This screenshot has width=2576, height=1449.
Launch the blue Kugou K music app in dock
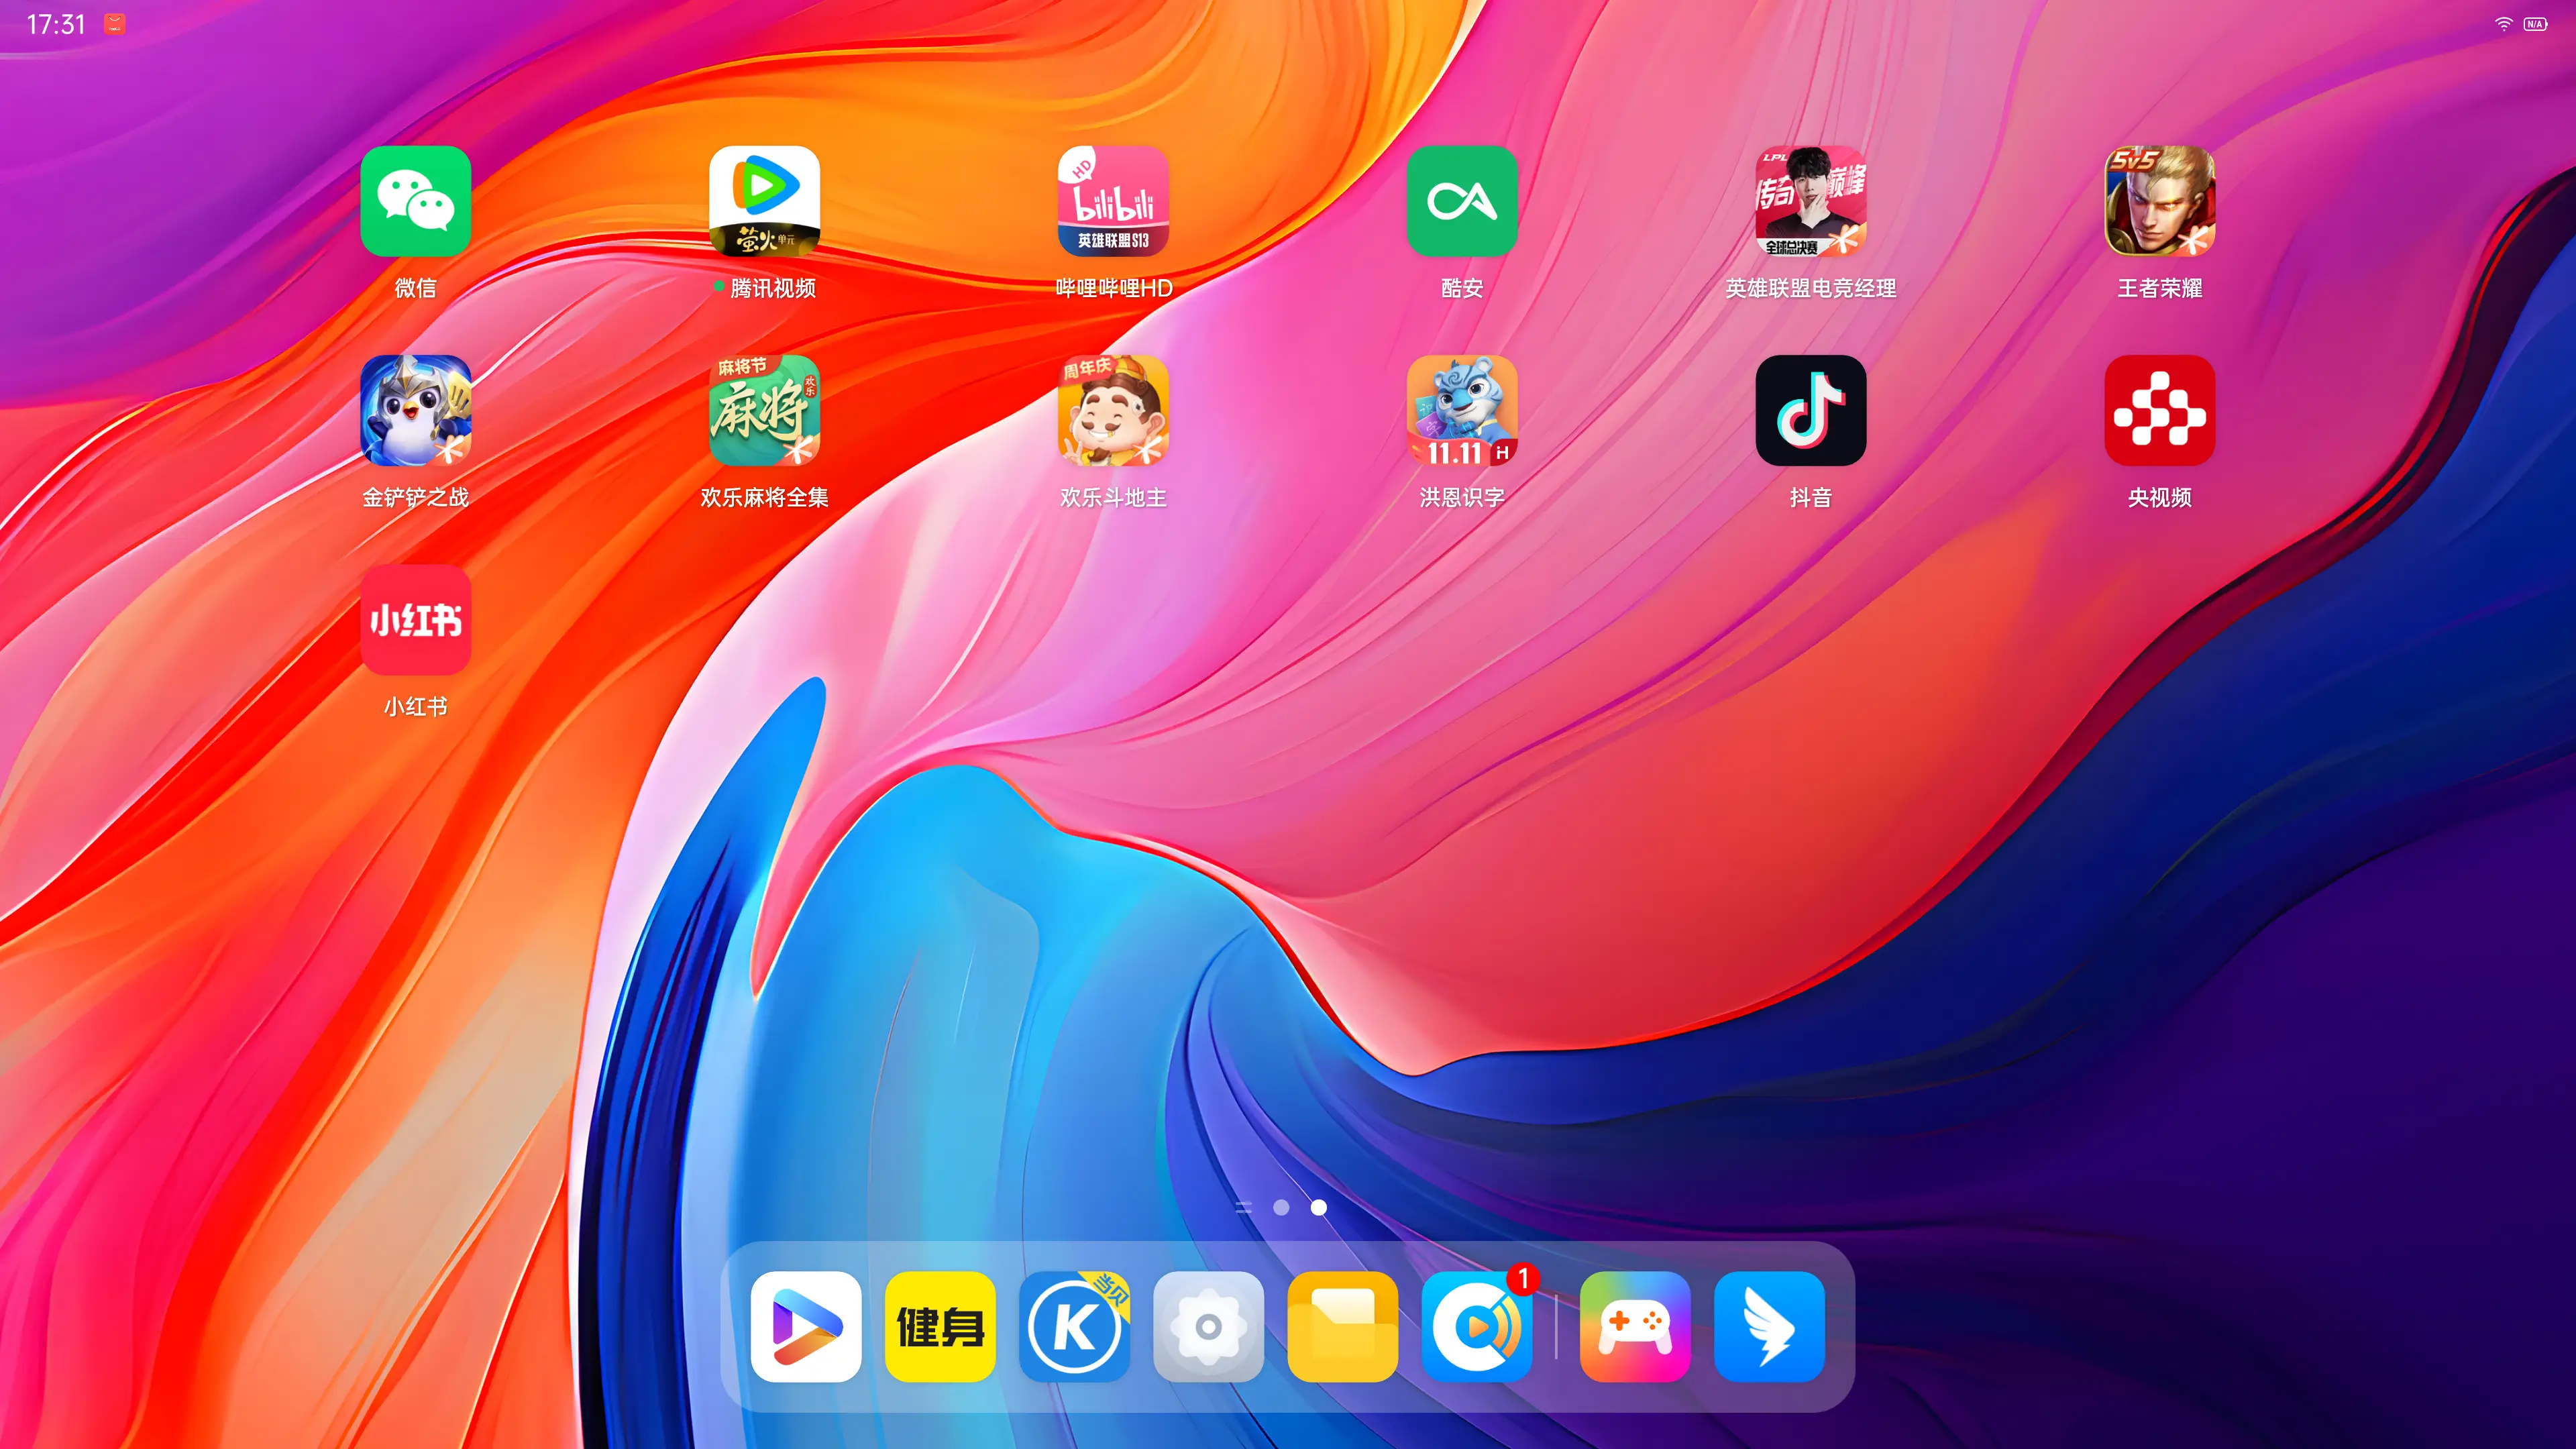(x=1074, y=1326)
